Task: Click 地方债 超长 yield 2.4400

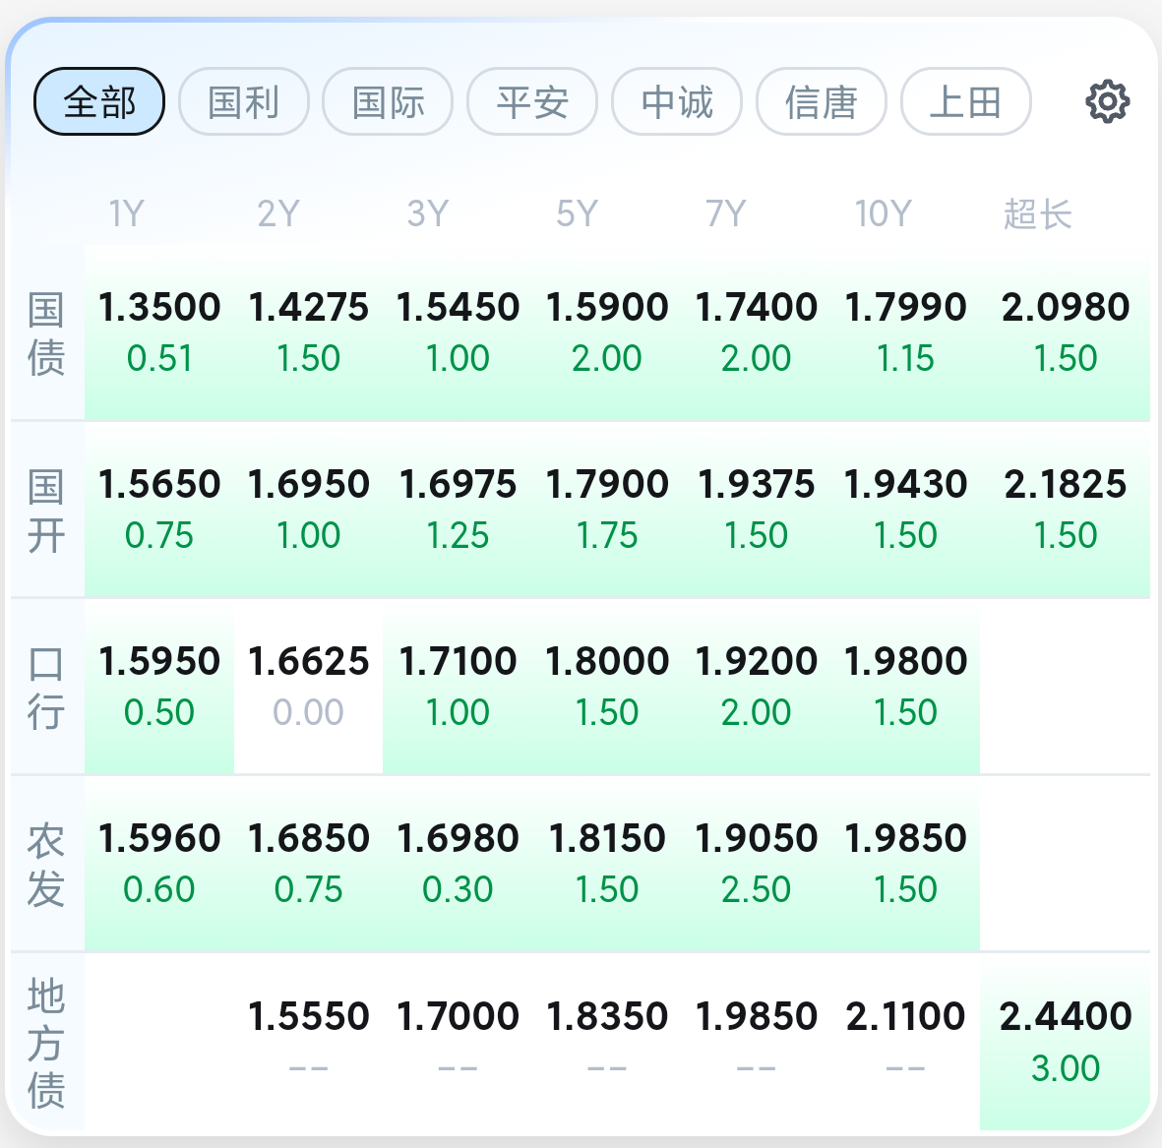Action: (x=1066, y=1041)
